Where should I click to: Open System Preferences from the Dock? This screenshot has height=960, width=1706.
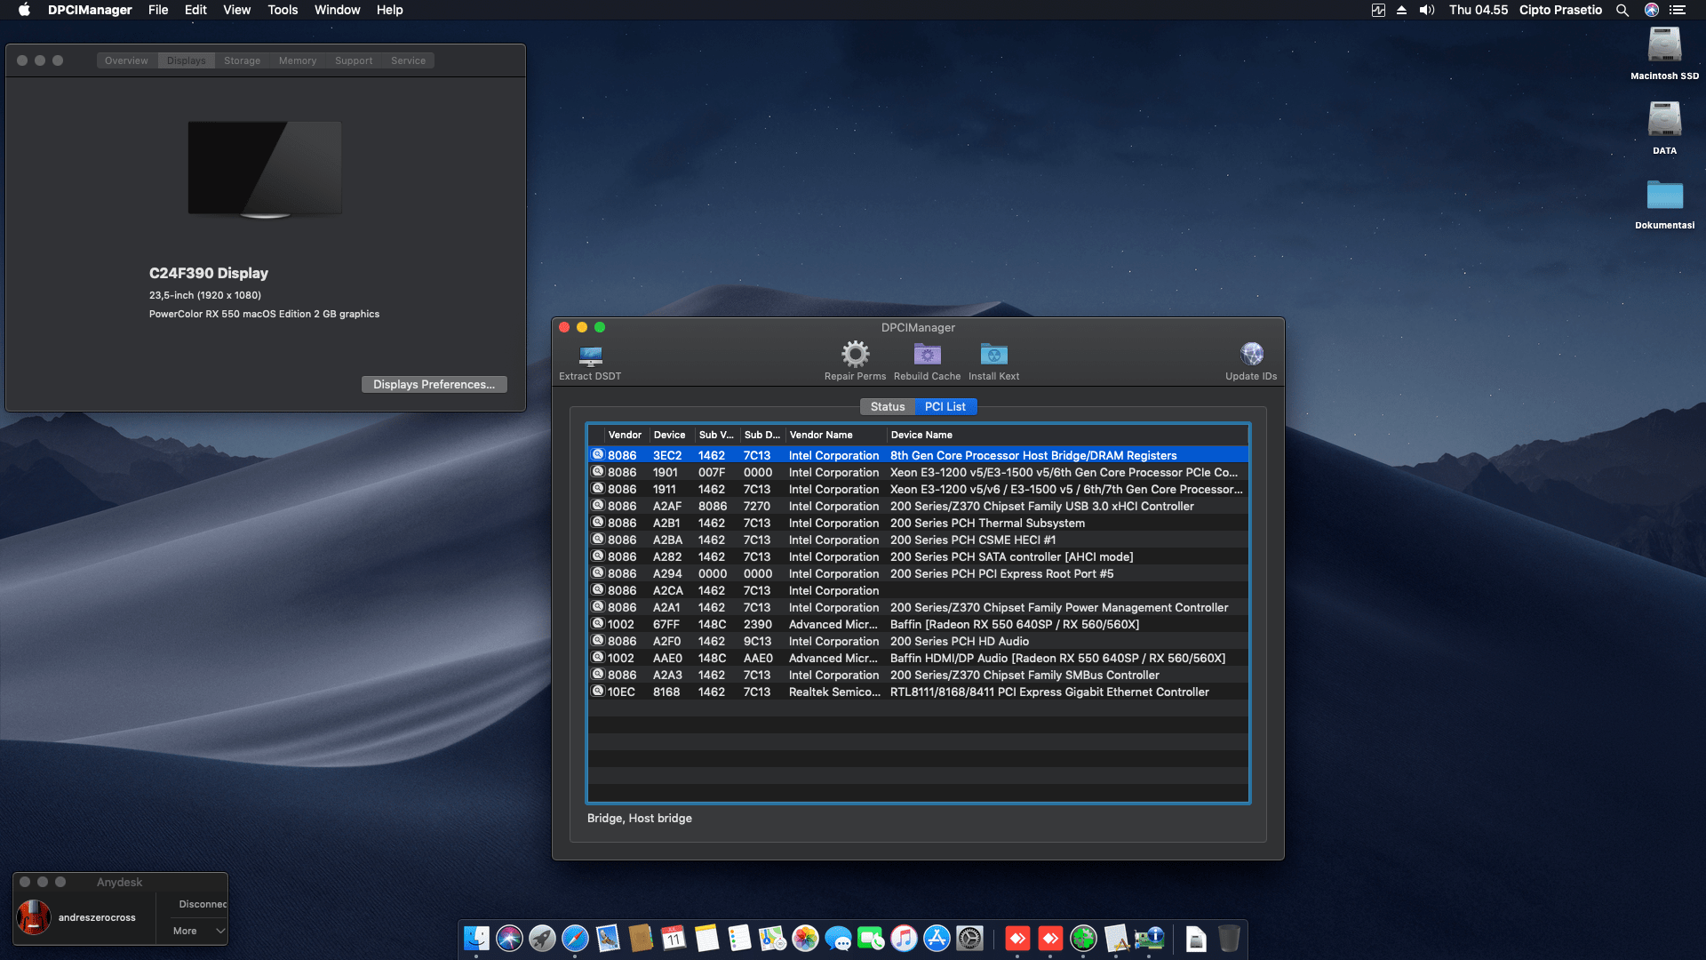[969, 938]
